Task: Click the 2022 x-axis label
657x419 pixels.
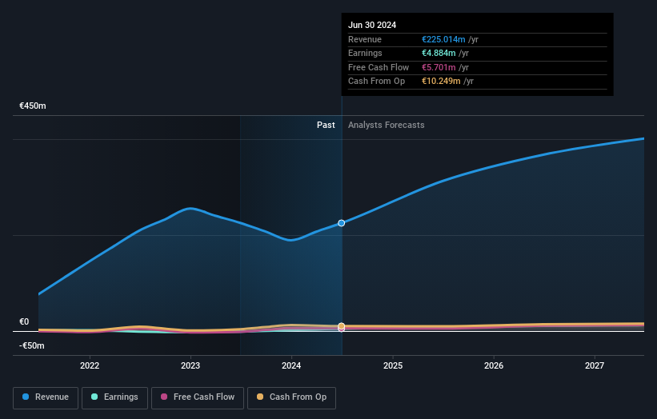Action: (90, 365)
